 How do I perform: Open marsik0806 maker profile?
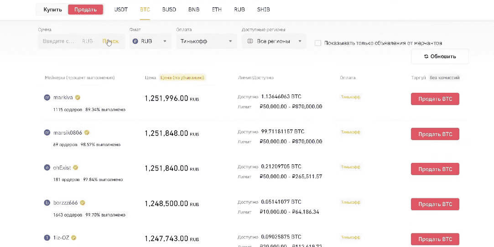[68, 133]
